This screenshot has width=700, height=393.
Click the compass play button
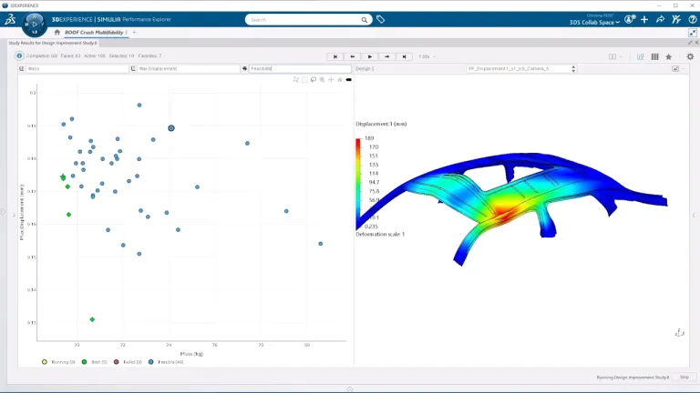pos(35,24)
